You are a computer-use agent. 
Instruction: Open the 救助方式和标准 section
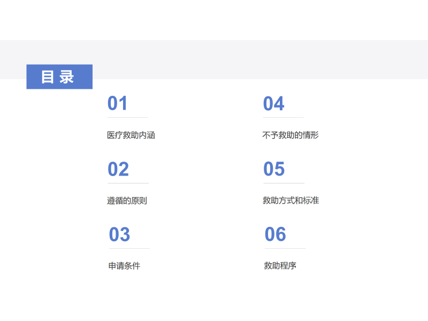(x=291, y=201)
